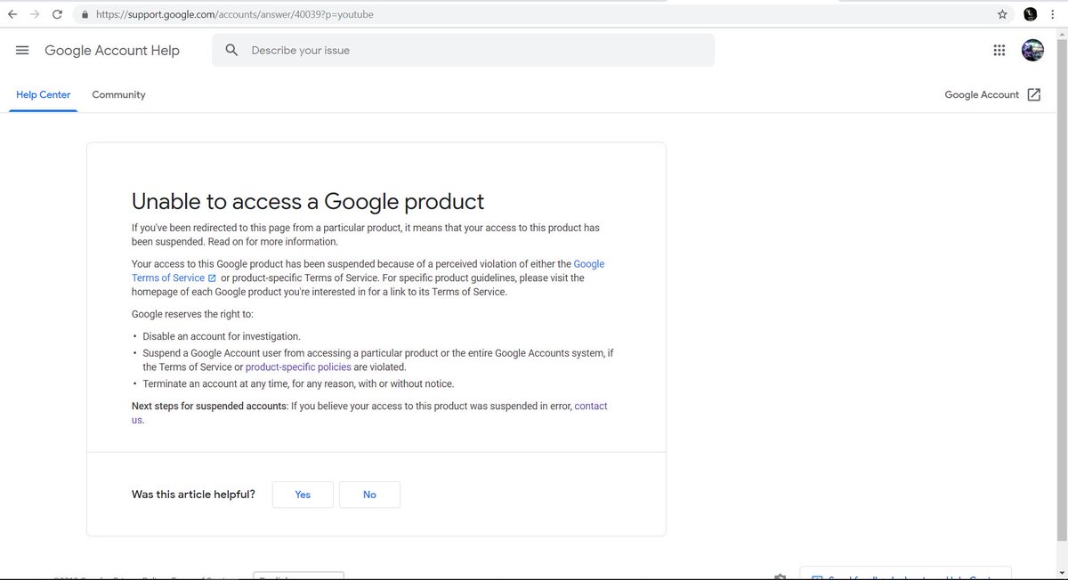The width and height of the screenshot is (1068, 580).
Task: Click the search magnifier icon
Action: coord(232,51)
